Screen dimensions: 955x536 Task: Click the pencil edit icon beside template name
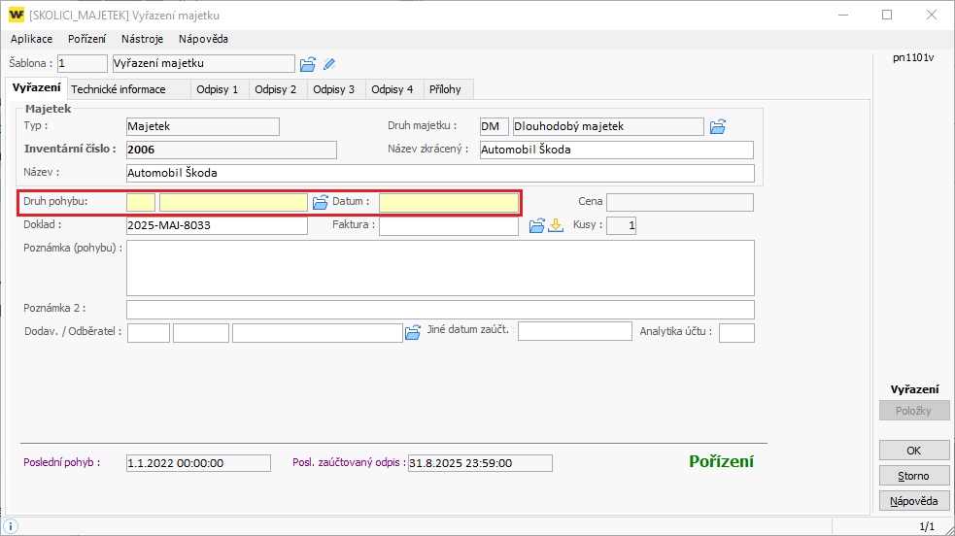pyautogui.click(x=329, y=64)
